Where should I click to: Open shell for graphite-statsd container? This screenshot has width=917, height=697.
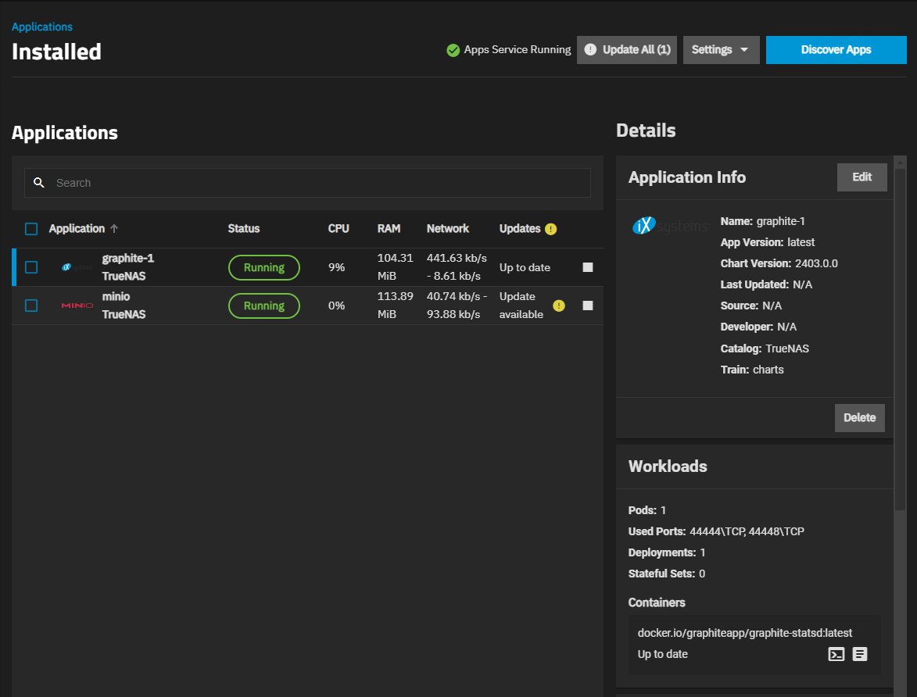point(836,655)
